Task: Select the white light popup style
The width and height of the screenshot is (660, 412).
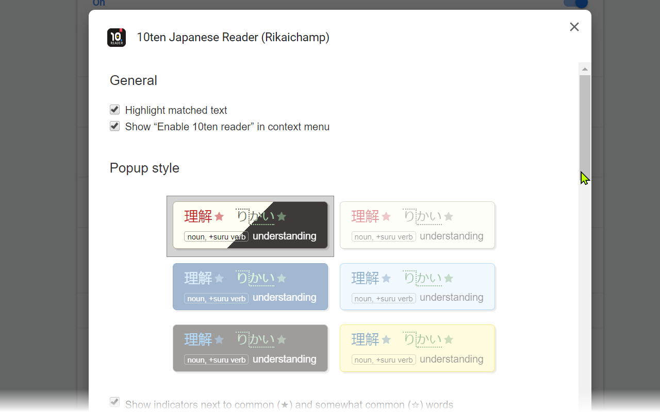Action: (417, 226)
